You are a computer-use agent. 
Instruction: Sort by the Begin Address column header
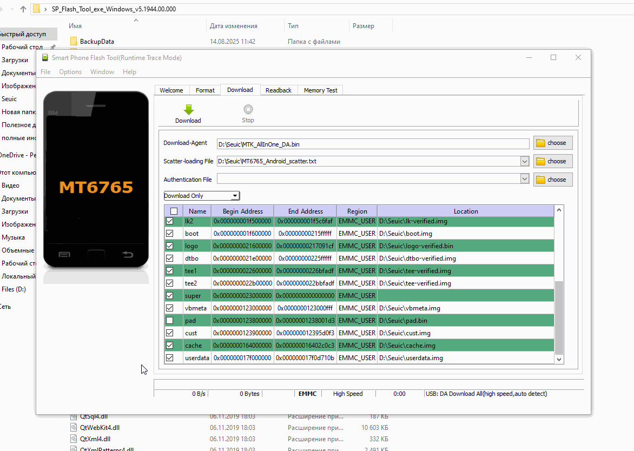pyautogui.click(x=242, y=211)
